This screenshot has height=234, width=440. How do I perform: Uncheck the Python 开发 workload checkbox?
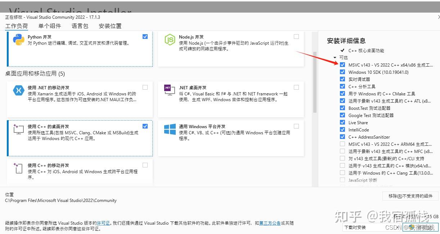coord(145,36)
